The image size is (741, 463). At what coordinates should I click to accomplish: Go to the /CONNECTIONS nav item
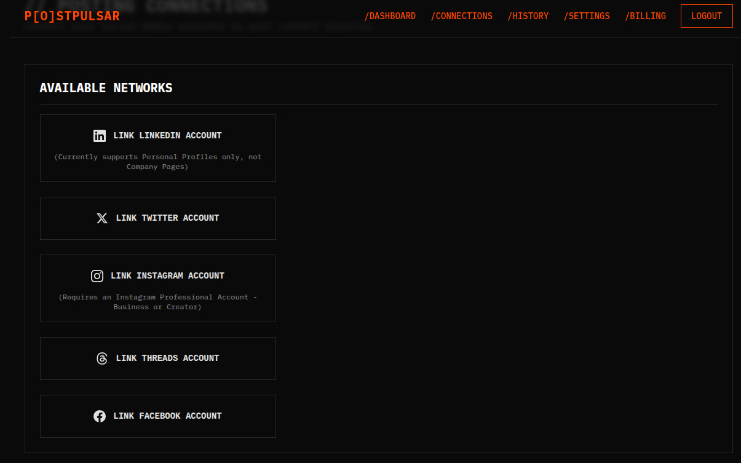tap(461, 16)
